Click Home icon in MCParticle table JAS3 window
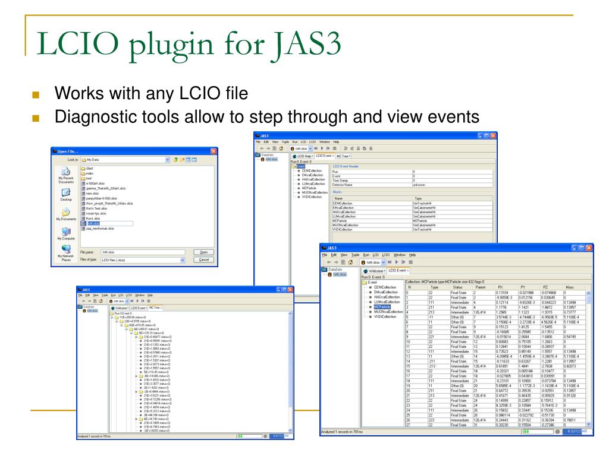 (x=350, y=262)
